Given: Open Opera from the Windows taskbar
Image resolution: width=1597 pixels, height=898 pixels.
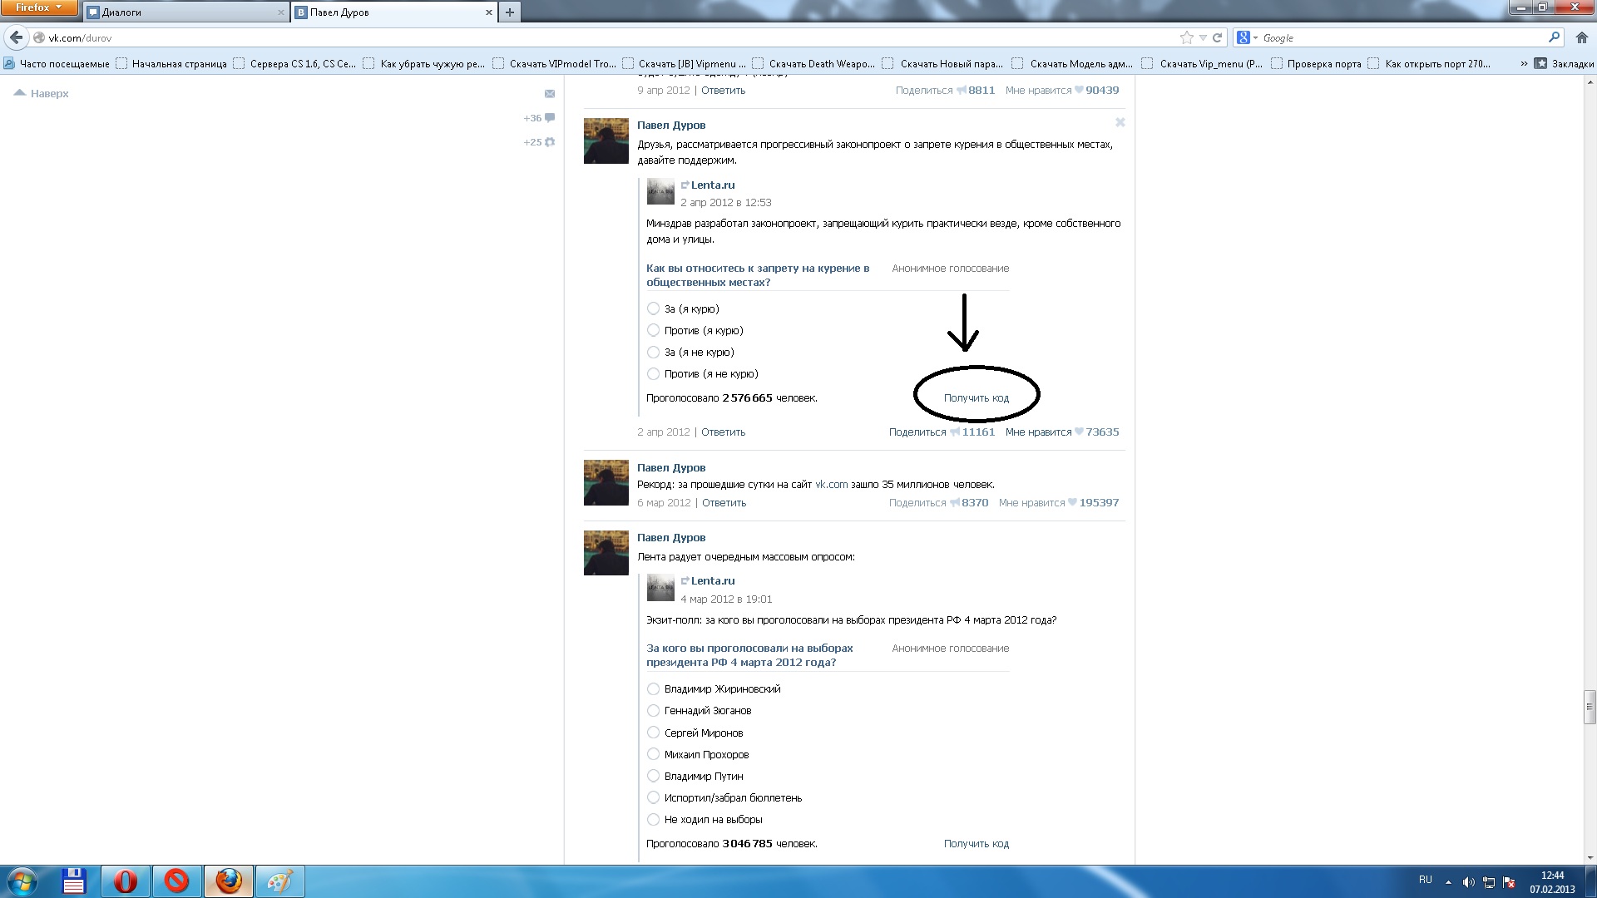Looking at the screenshot, I should pos(126,881).
